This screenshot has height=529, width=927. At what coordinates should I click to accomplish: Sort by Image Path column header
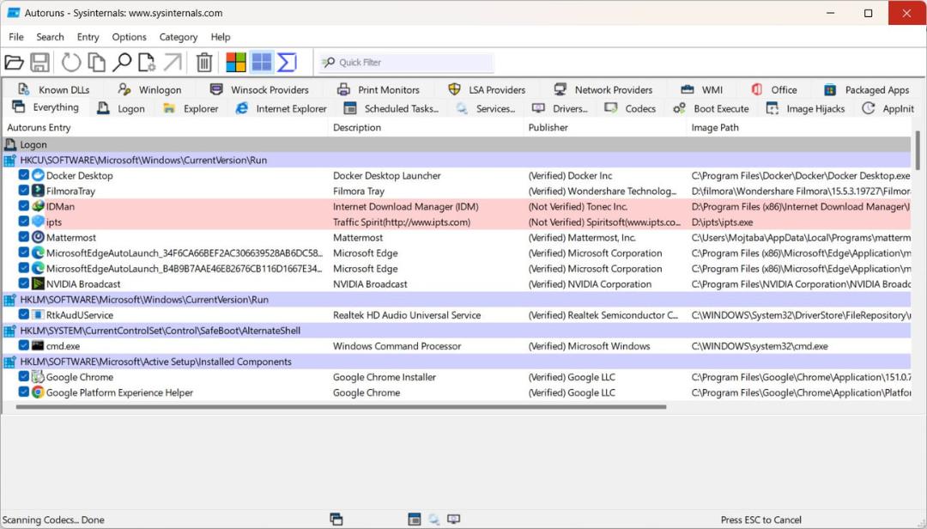pyautogui.click(x=801, y=127)
